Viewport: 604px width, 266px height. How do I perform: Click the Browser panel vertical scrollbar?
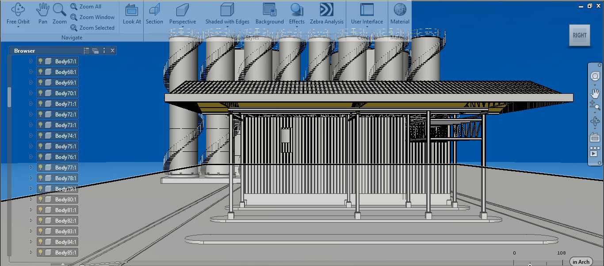(9, 97)
